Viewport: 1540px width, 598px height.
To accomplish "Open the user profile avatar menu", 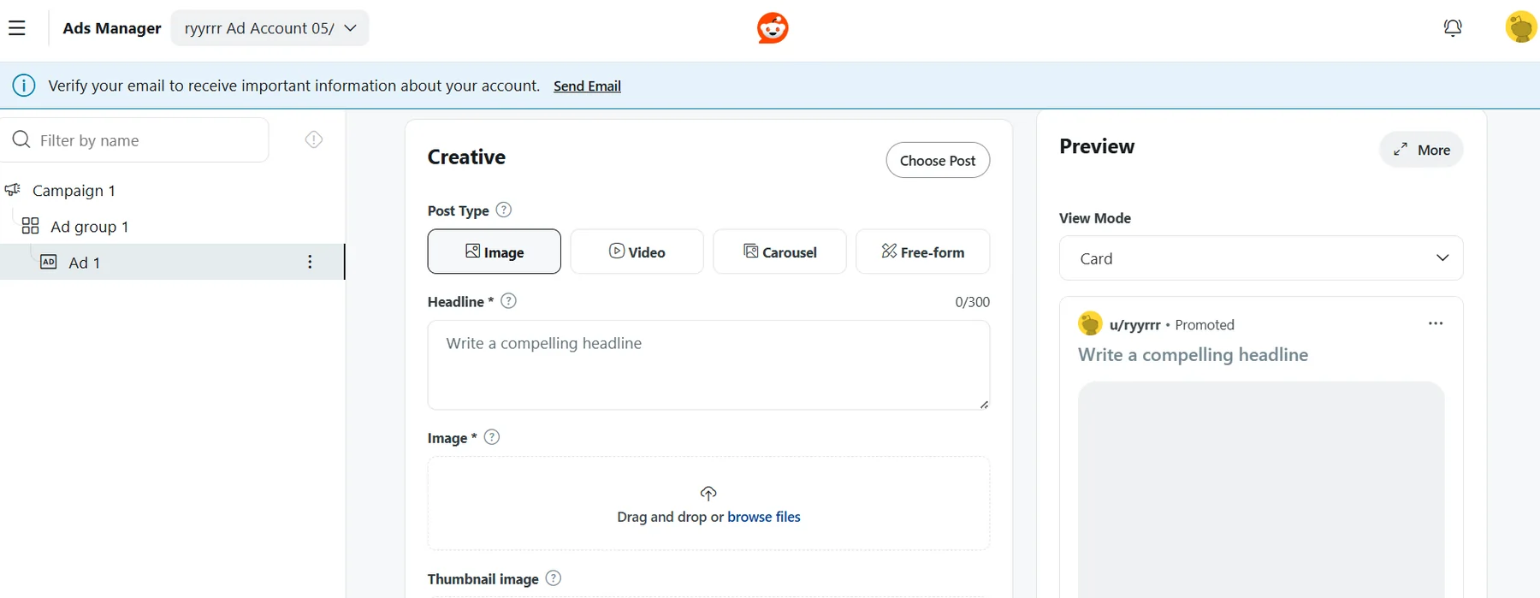I will (1521, 27).
